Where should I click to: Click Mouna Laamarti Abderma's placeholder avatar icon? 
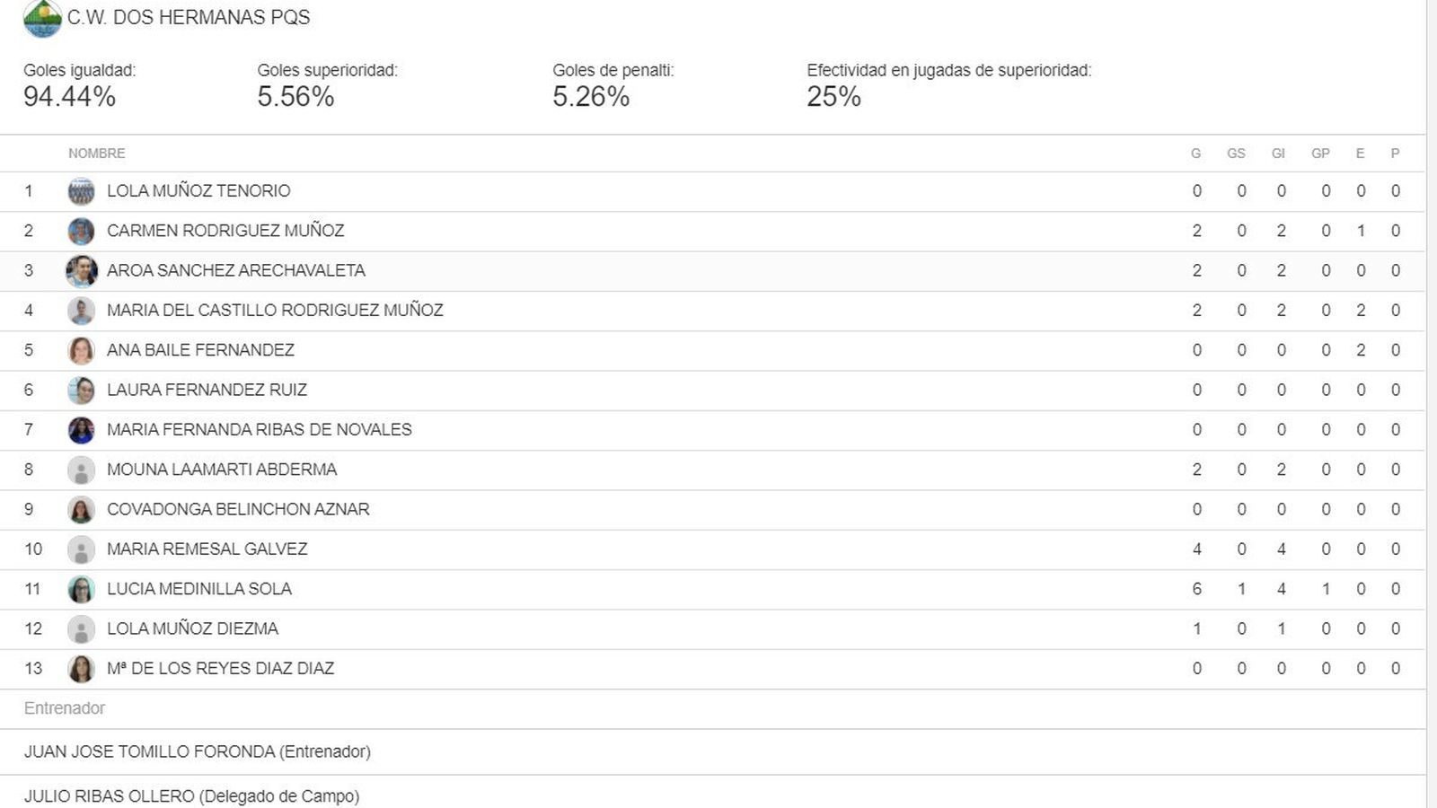pyautogui.click(x=81, y=470)
